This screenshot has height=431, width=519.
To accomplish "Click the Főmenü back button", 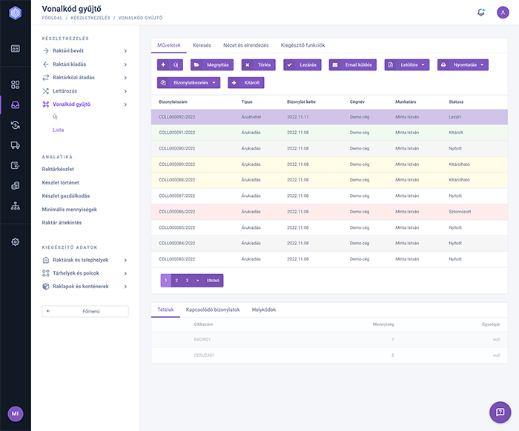I will click(x=85, y=311).
